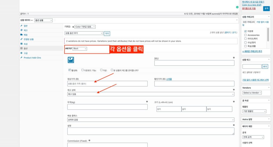Open the Select a Vendor dropdown

pos(252,93)
